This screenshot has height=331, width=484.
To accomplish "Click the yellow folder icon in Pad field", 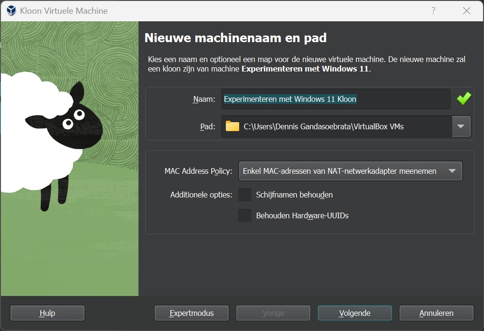I will click(232, 126).
